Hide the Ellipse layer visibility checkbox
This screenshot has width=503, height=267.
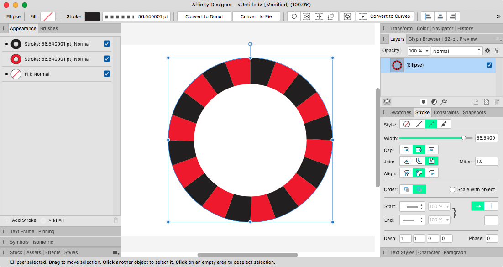coord(489,65)
